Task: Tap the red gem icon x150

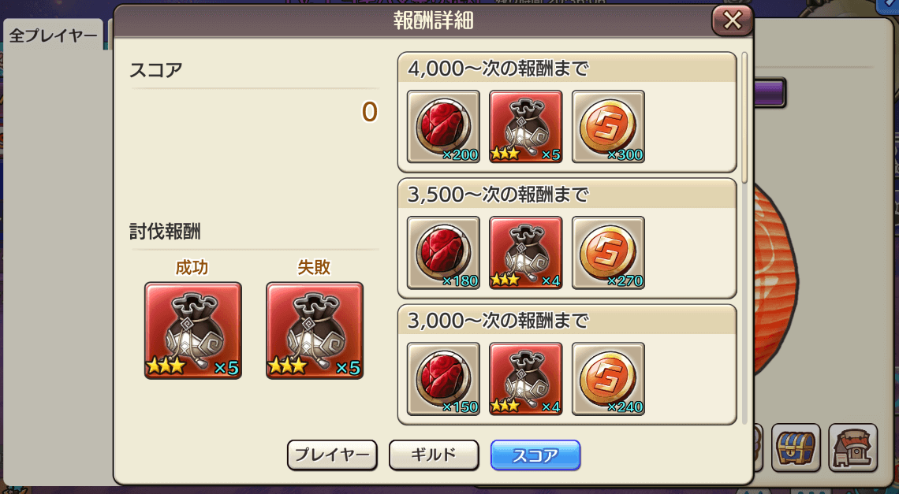Action: 443,379
